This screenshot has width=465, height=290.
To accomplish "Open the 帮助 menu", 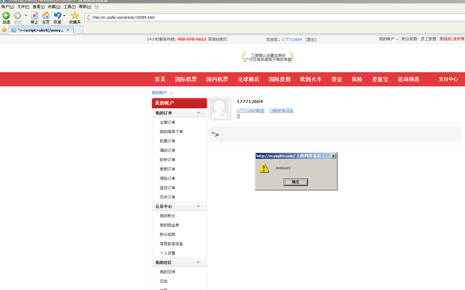I will 85,7.
